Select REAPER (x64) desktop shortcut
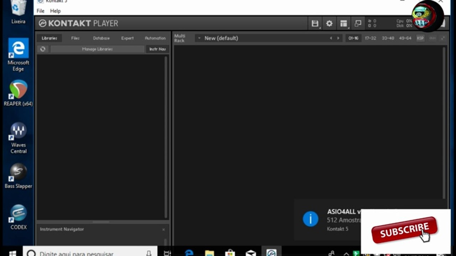 pos(19,93)
